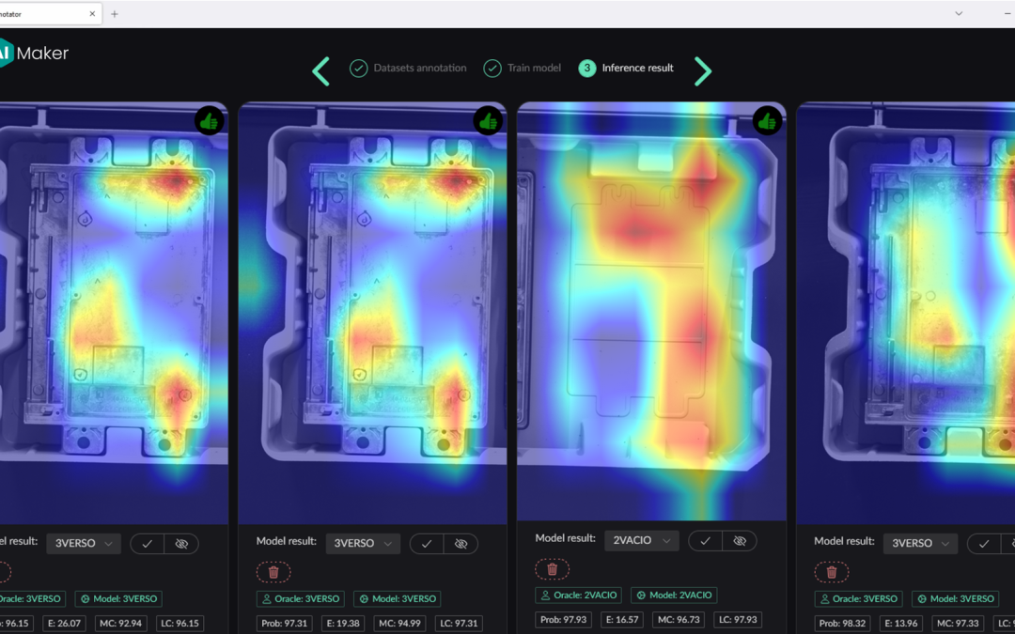1015x634 pixels.
Task: Click the Oracle: 2VACIO tag
Action: tap(579, 595)
